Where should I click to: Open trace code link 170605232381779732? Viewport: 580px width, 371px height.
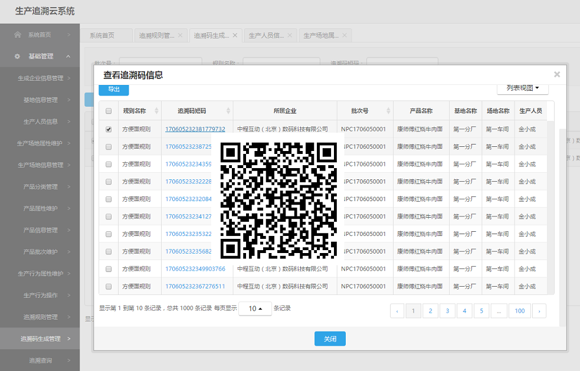[x=195, y=129]
